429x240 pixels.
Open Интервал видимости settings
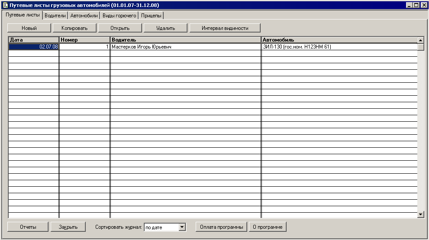pos(225,28)
